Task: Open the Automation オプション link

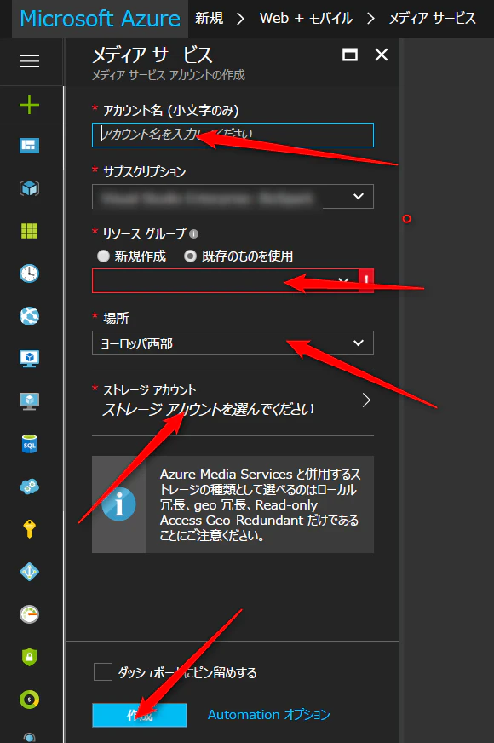Action: [x=268, y=715]
